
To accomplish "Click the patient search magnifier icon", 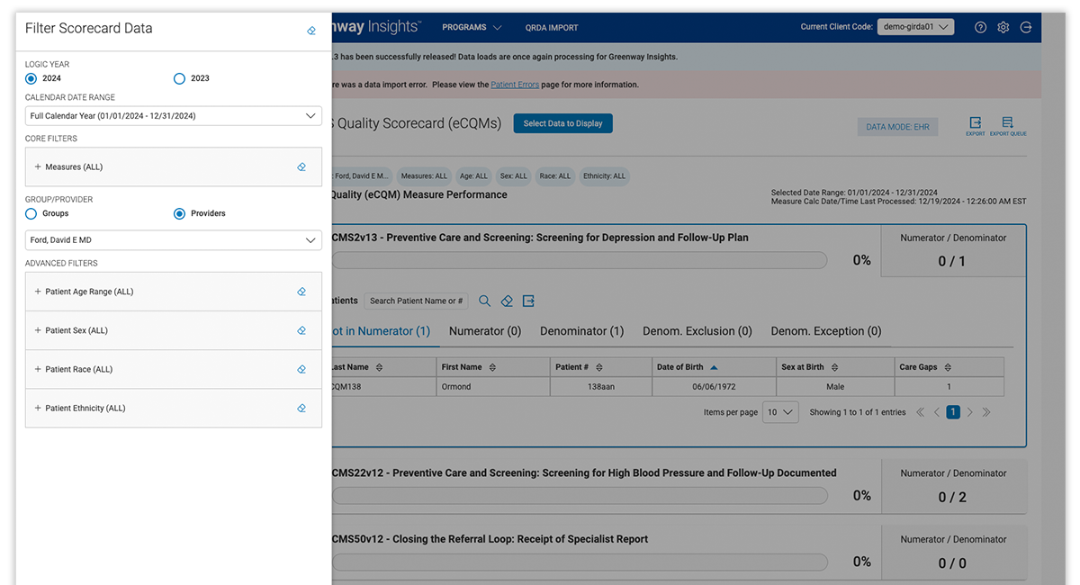I will tap(484, 301).
